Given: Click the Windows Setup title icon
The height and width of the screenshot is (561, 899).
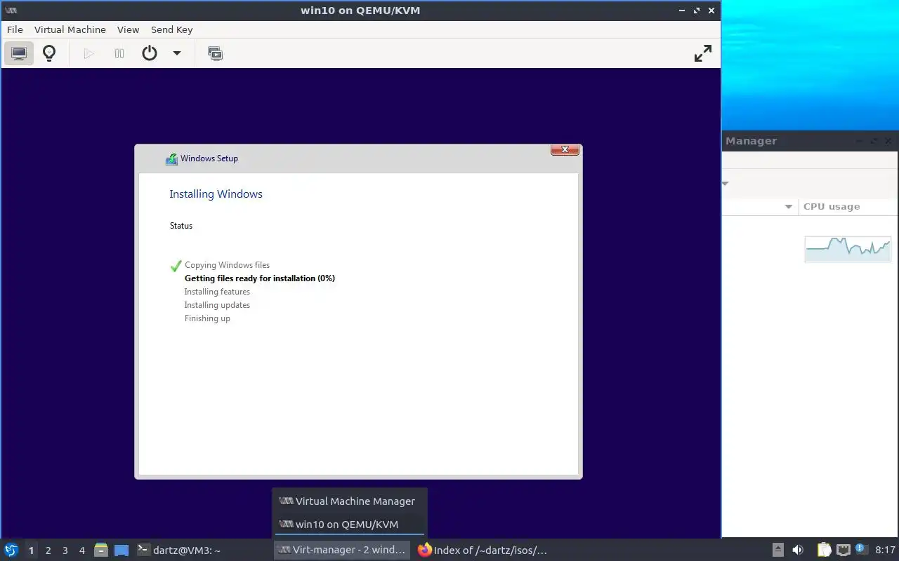Looking at the screenshot, I should click(171, 159).
